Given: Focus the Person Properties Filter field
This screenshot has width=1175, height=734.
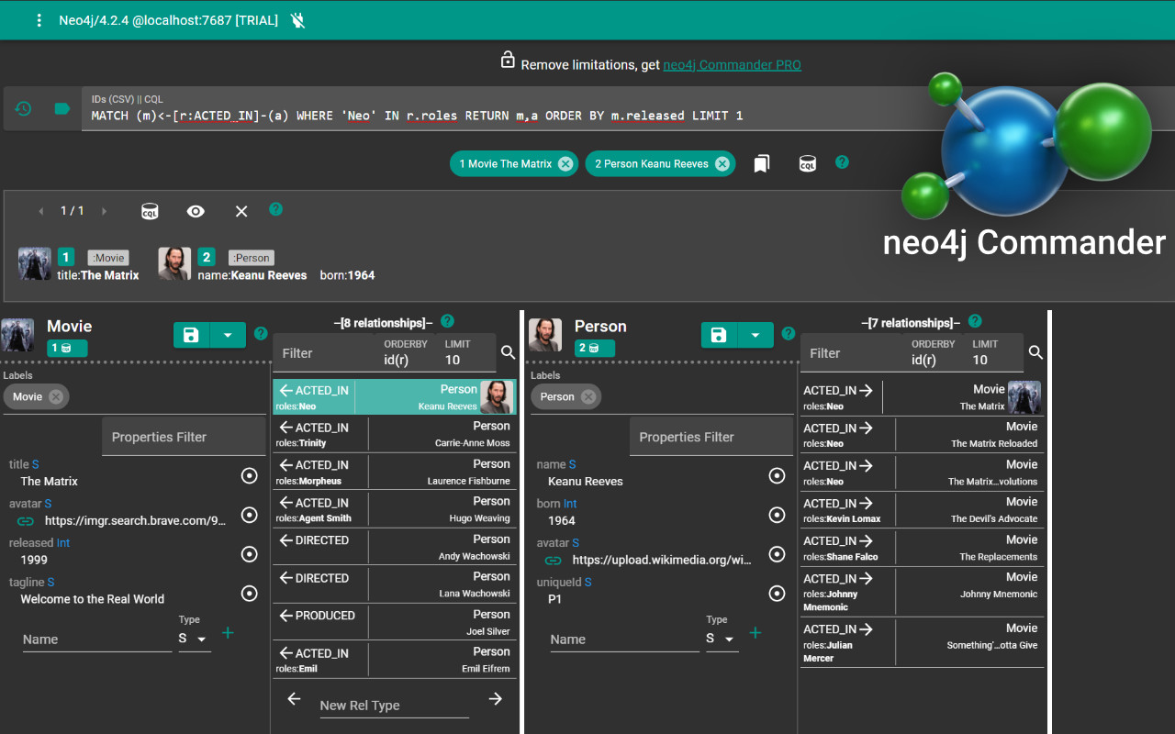Looking at the screenshot, I should [711, 437].
